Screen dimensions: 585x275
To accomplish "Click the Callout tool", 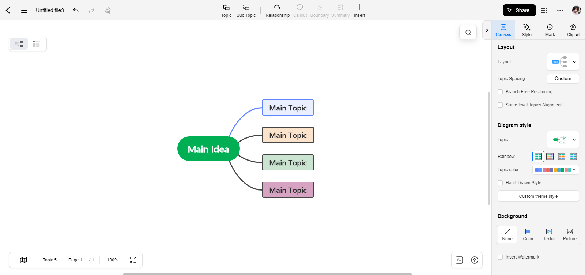I will (x=300, y=11).
